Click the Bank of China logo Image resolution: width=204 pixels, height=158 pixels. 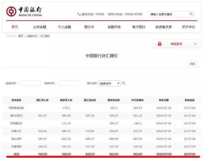click(24, 11)
